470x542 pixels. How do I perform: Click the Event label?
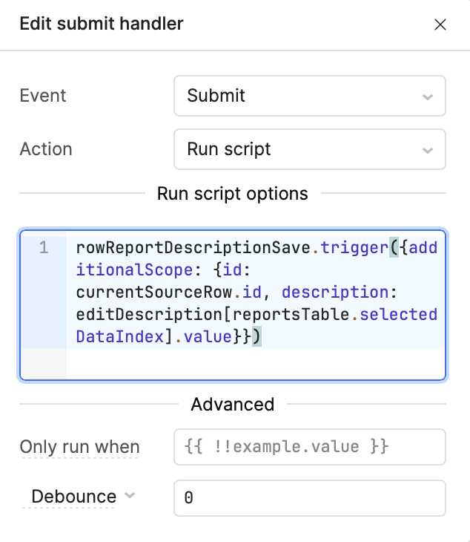(43, 95)
